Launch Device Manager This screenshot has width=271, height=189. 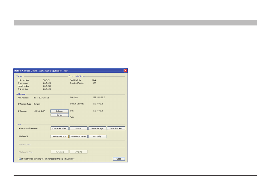click(x=97, y=128)
